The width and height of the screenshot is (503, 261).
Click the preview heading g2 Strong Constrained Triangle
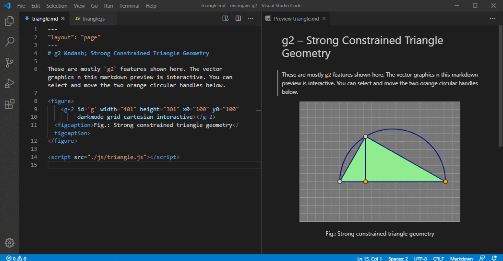click(362, 47)
